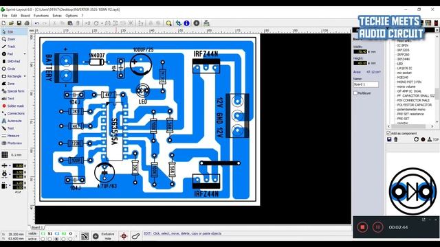
Task: Set C2 as the active layer
Action: pyautogui.click(x=56, y=239)
